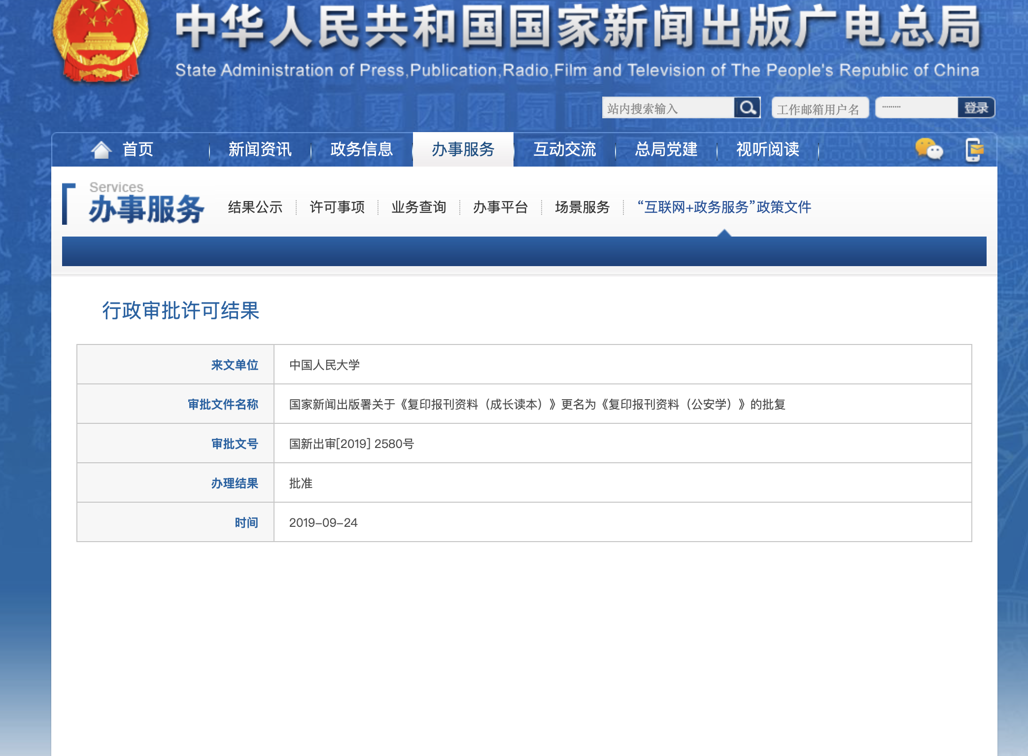This screenshot has width=1028, height=756.
Task: Open the mobile mail icon in navbar
Action: coord(974,150)
